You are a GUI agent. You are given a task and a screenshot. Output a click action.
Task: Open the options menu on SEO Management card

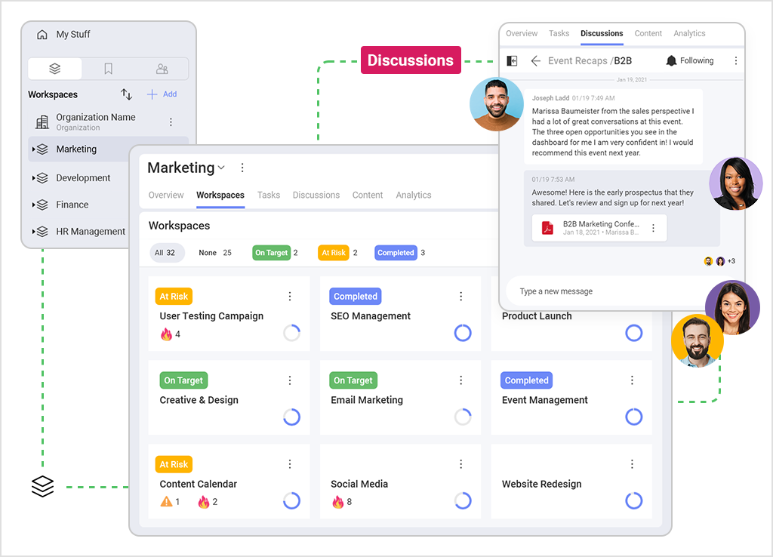coord(460,297)
